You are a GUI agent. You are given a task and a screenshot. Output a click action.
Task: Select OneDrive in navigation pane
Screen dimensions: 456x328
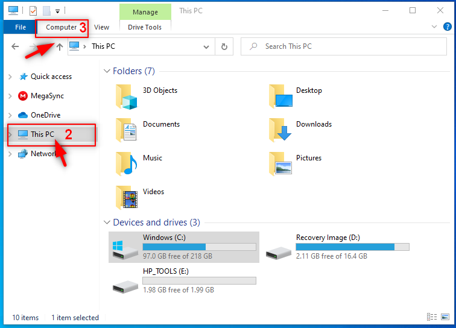(x=46, y=115)
